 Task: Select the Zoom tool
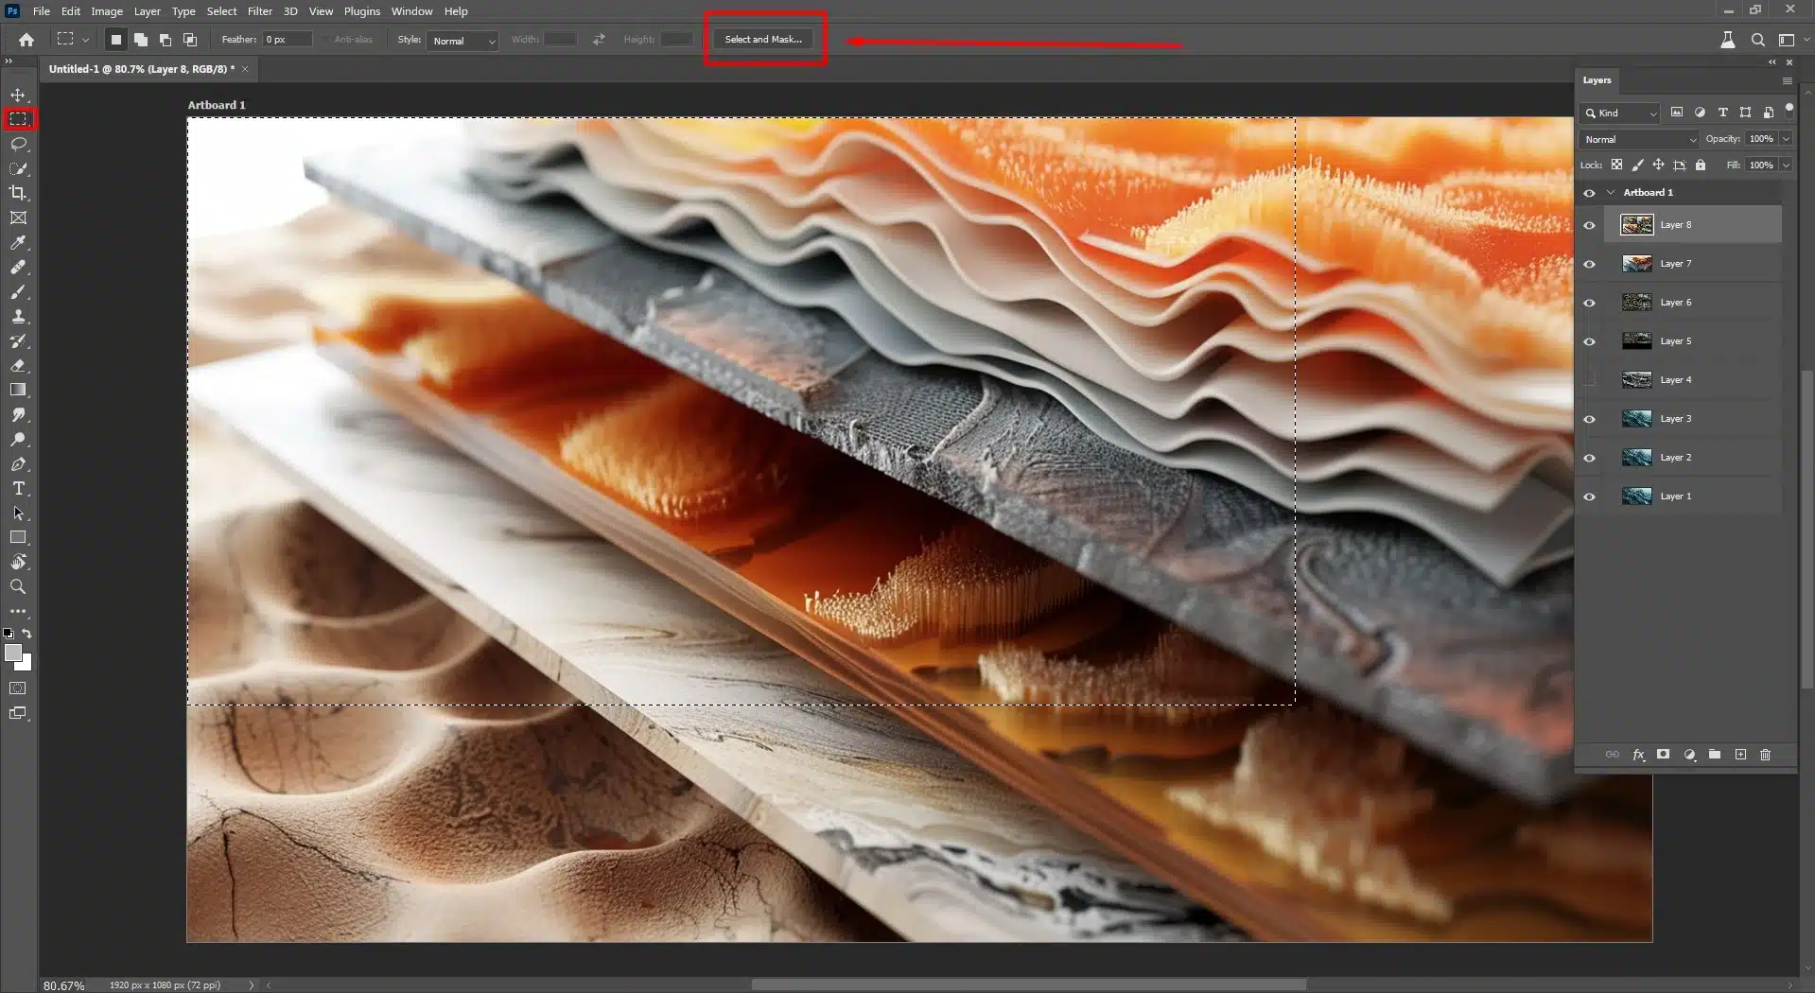(x=18, y=586)
